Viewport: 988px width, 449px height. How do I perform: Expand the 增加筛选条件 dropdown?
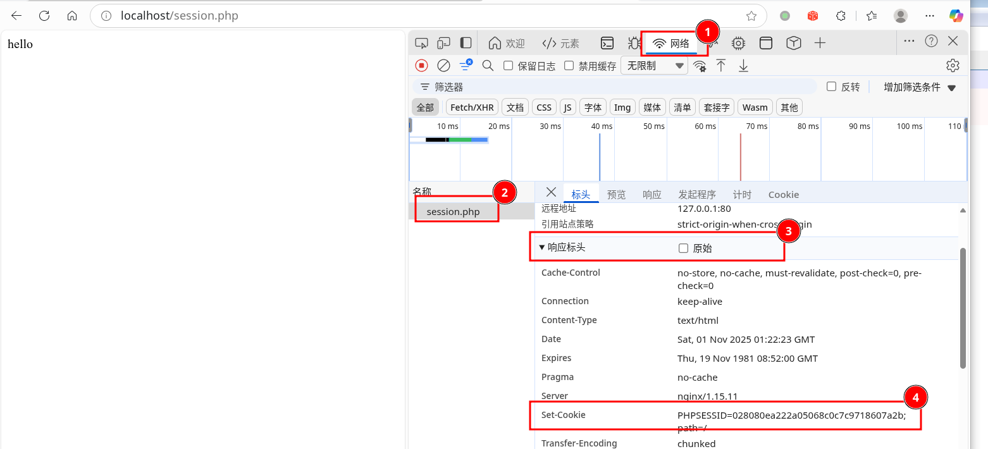pyautogui.click(x=920, y=87)
